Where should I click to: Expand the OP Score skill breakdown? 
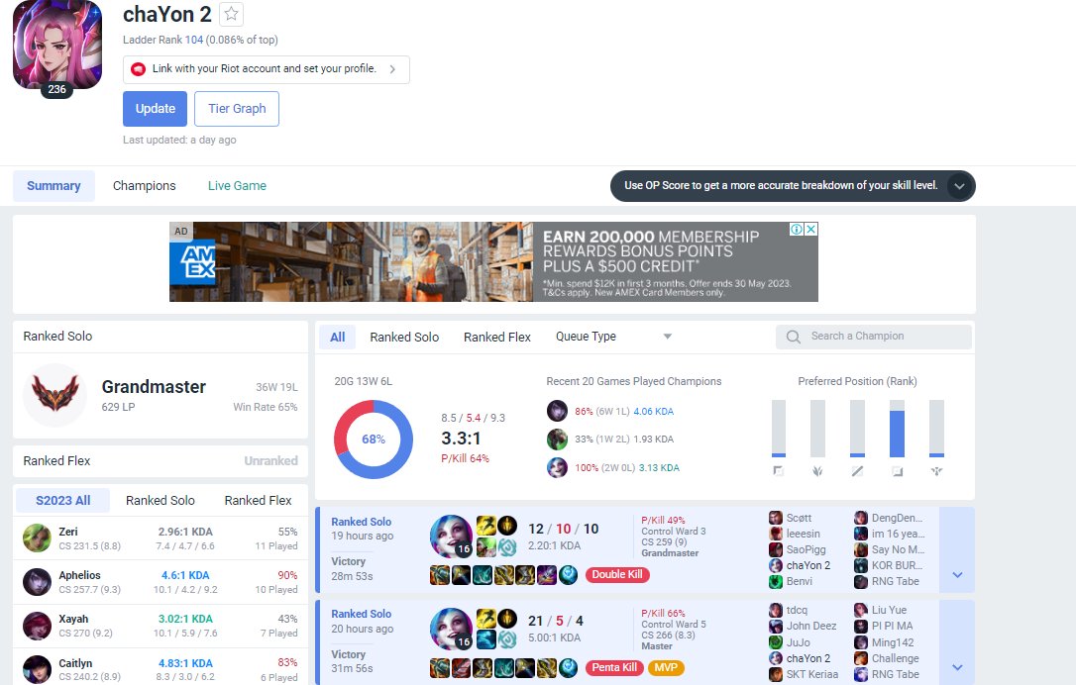959,185
